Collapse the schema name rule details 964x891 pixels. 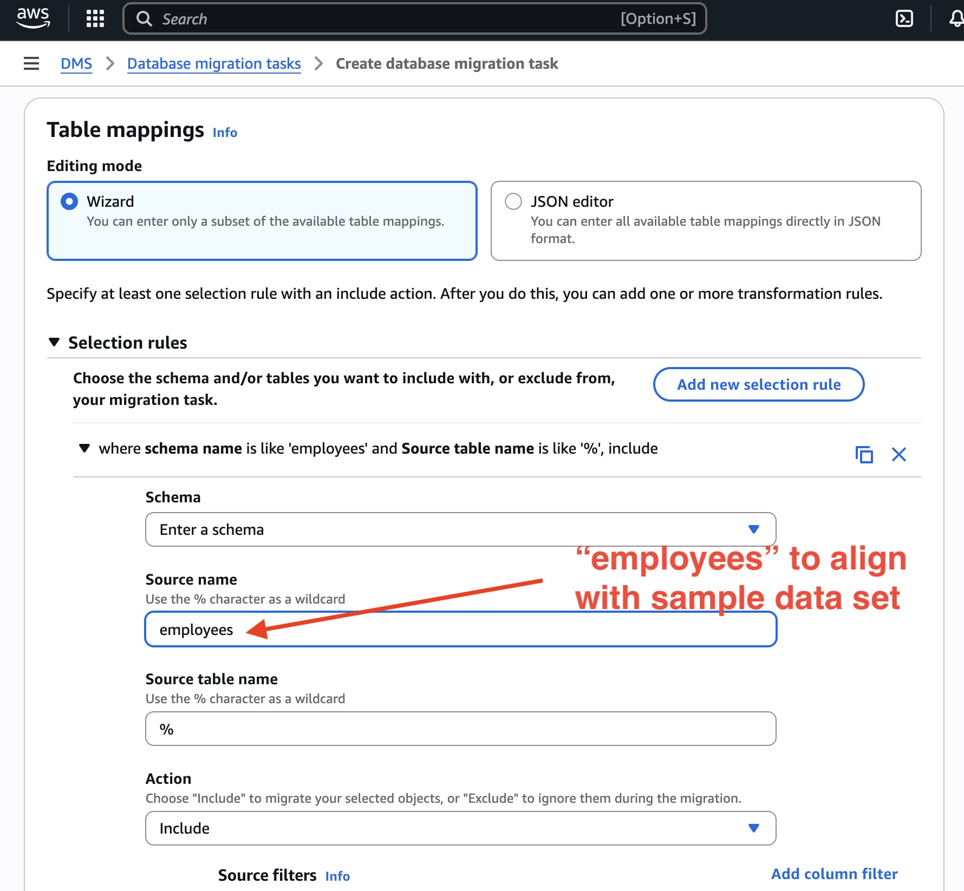(84, 448)
